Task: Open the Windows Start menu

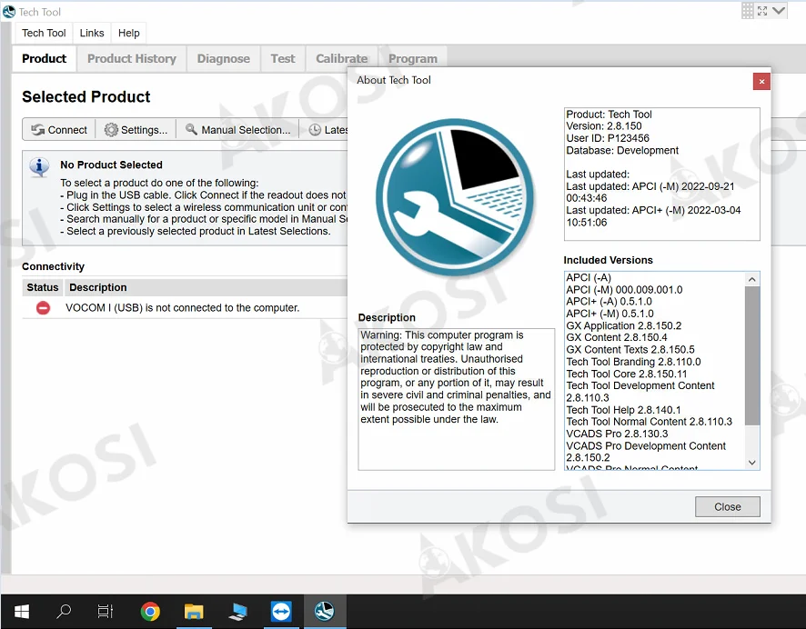Action: [22, 612]
